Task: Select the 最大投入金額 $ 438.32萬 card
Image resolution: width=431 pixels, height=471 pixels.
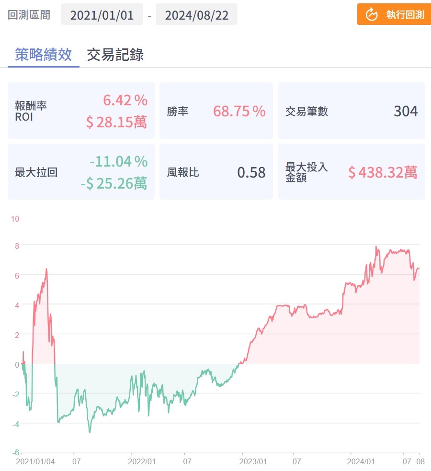Action: pyautogui.click(x=351, y=172)
